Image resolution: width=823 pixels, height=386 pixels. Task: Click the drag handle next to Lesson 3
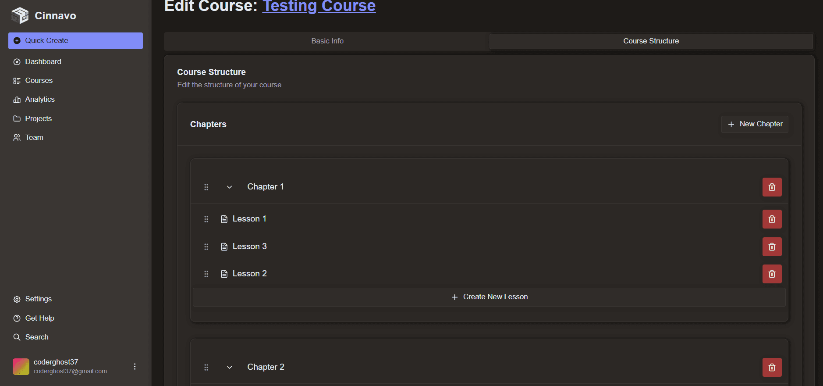point(206,247)
